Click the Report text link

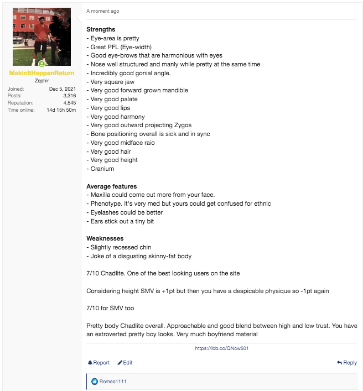(x=101, y=363)
